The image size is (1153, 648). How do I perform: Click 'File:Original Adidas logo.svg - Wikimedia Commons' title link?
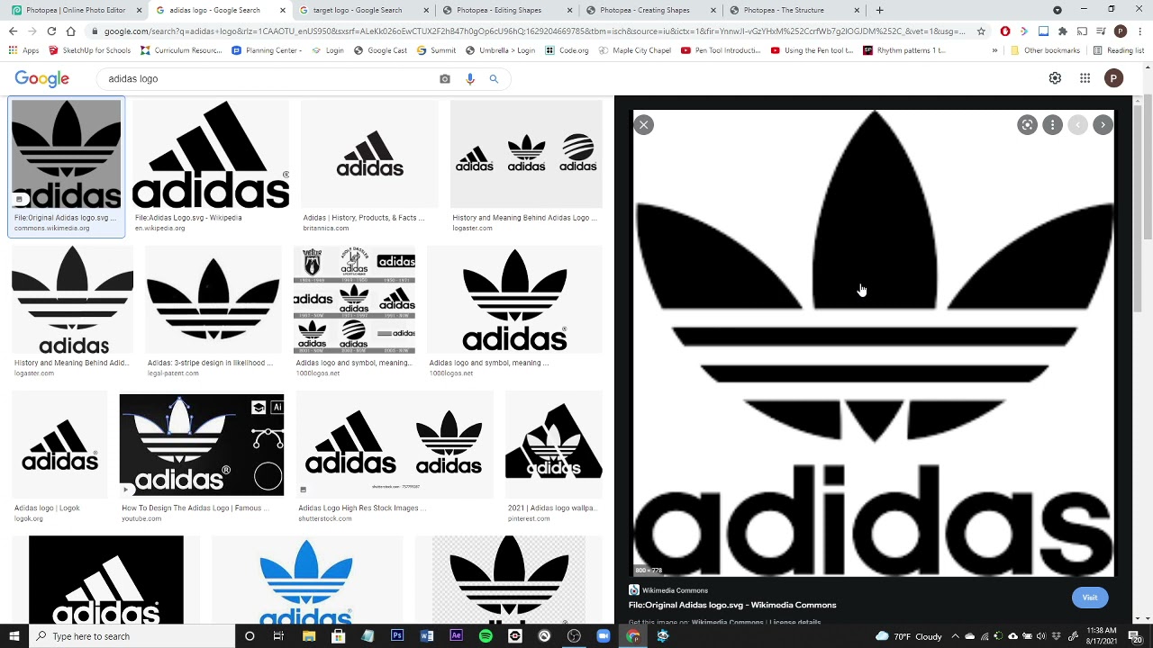[732, 605]
